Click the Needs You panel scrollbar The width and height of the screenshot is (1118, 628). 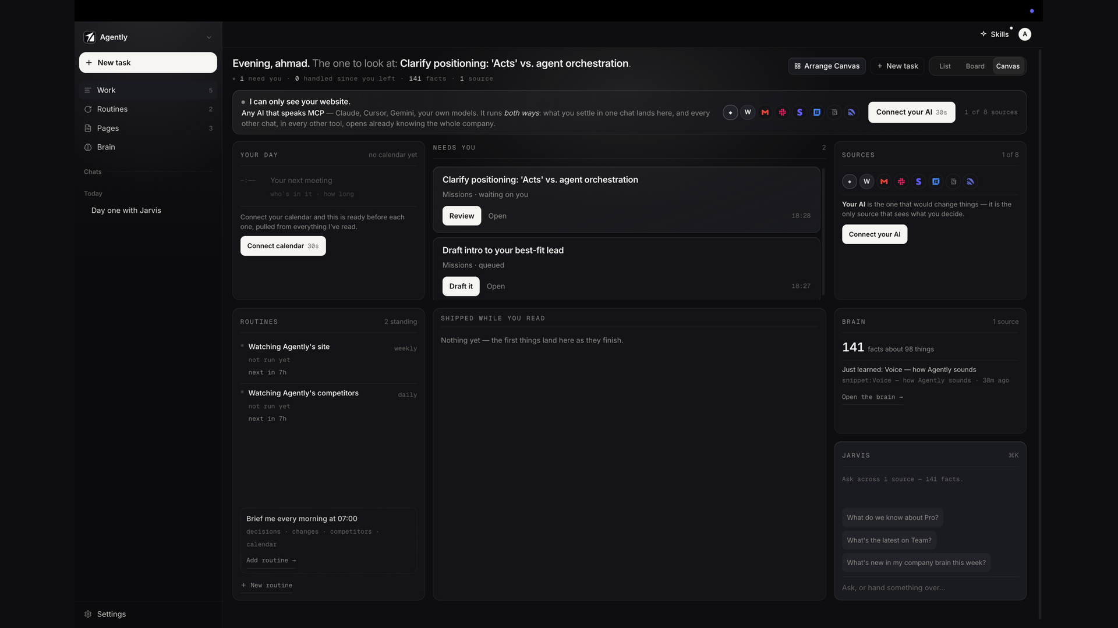click(823, 233)
